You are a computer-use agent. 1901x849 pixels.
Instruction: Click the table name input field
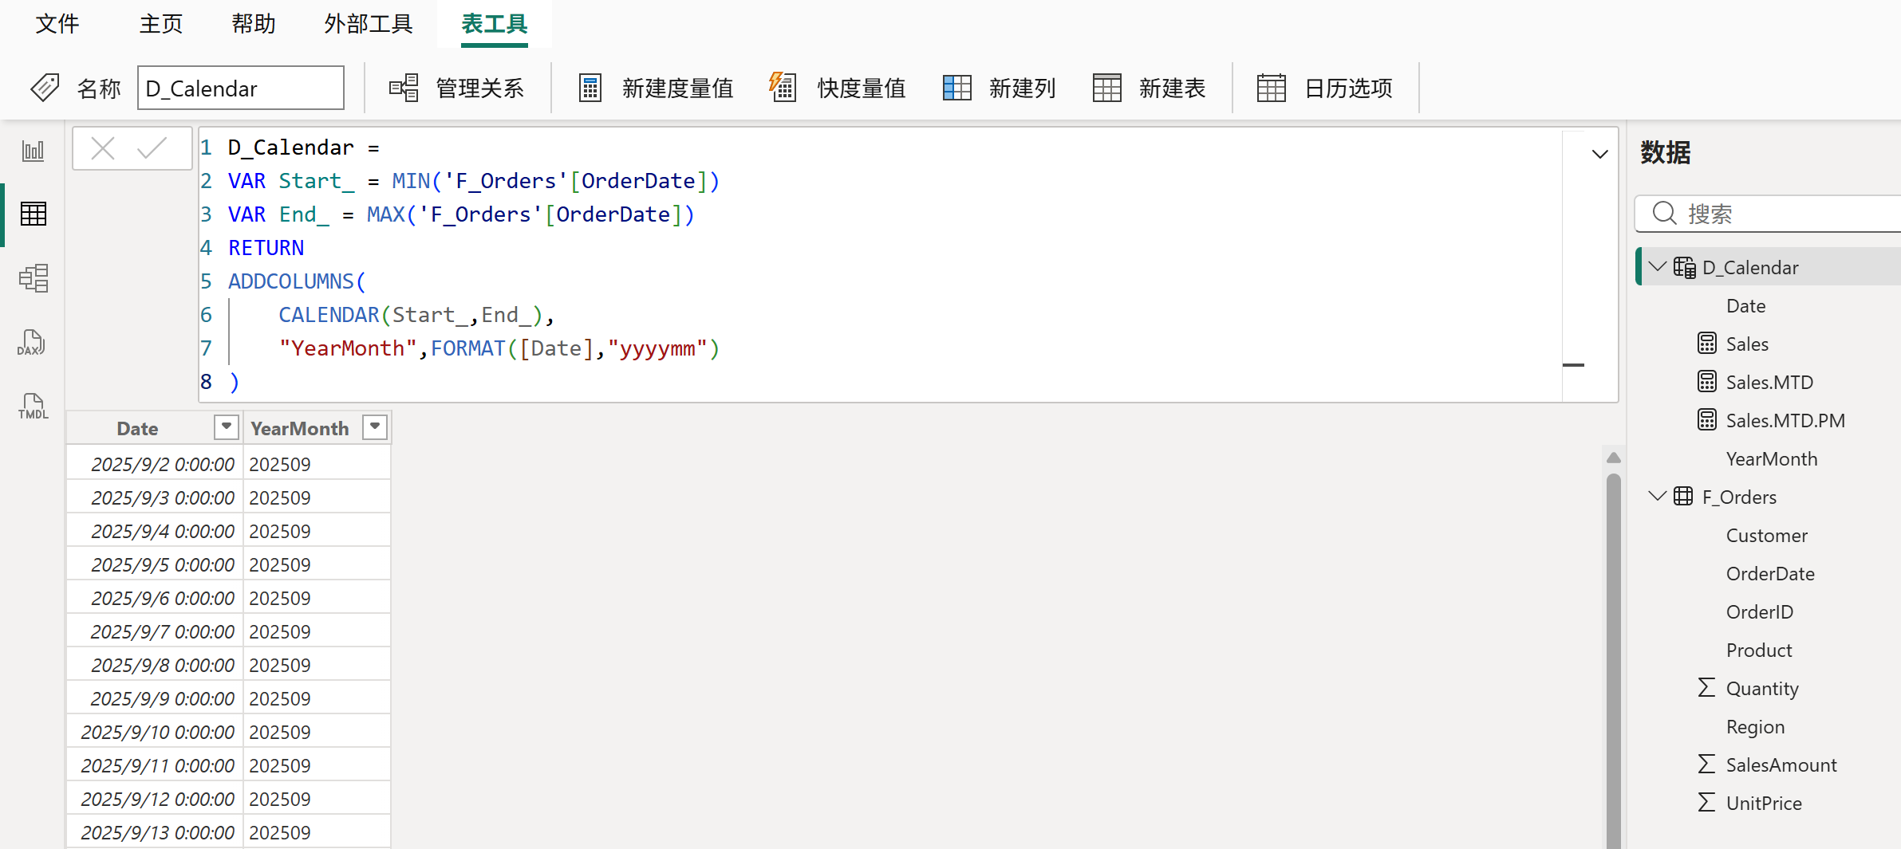tap(240, 88)
